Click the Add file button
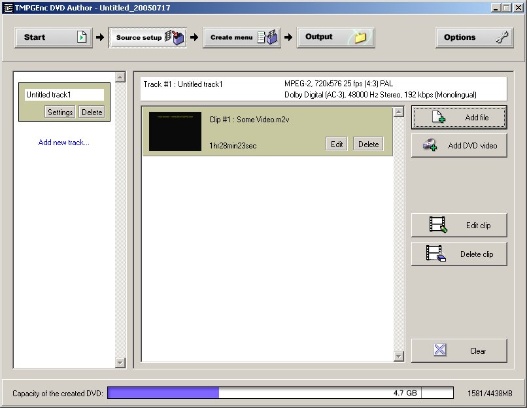The width and height of the screenshot is (527, 408). (459, 118)
